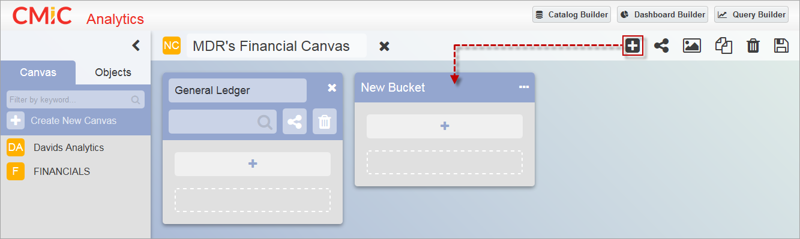The width and height of the screenshot is (800, 239).
Task: Select the Canvas tab
Action: [x=38, y=72]
